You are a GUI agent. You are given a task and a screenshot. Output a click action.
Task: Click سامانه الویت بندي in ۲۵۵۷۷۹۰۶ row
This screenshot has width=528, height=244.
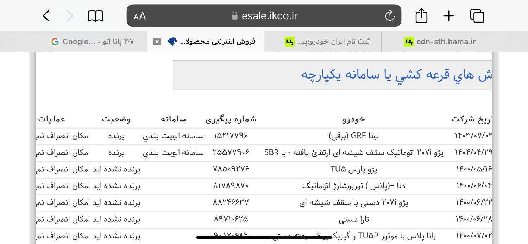[173, 152]
